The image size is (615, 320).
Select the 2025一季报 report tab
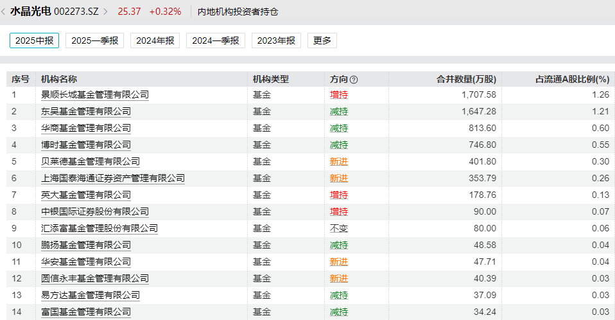pos(94,40)
